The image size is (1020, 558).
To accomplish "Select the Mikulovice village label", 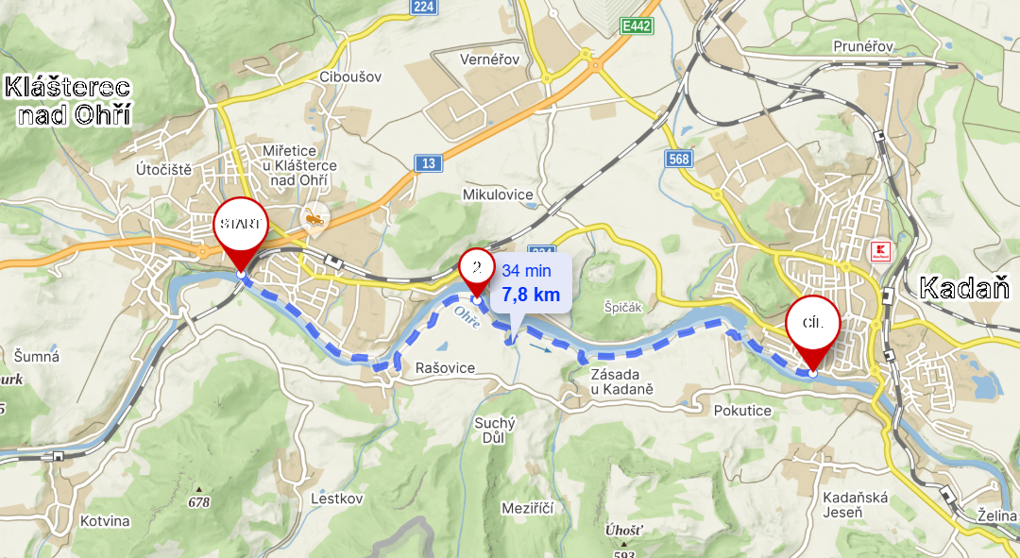I will 498,194.
